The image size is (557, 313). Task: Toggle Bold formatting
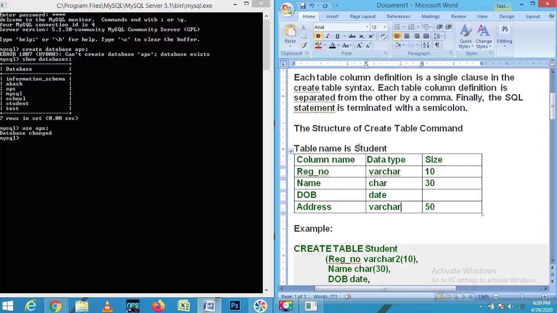tap(318, 36)
